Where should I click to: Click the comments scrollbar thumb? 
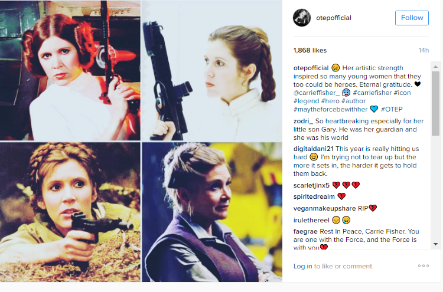point(435,104)
